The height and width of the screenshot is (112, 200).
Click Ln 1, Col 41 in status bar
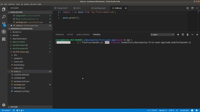[x=152, y=110]
